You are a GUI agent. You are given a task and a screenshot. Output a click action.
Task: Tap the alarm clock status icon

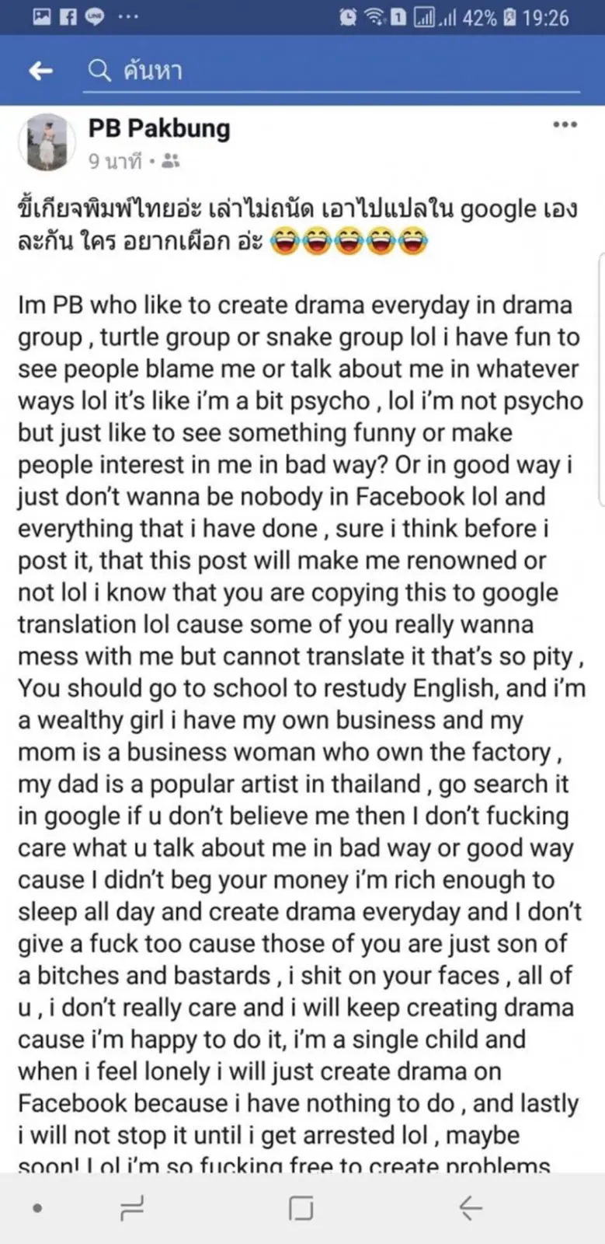(349, 17)
